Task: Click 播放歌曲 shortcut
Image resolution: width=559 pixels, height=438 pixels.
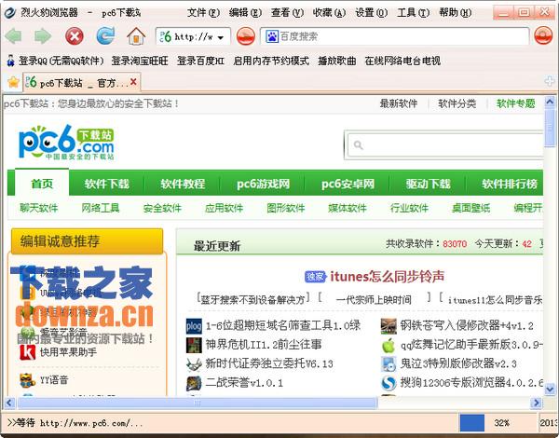Action: [337, 61]
